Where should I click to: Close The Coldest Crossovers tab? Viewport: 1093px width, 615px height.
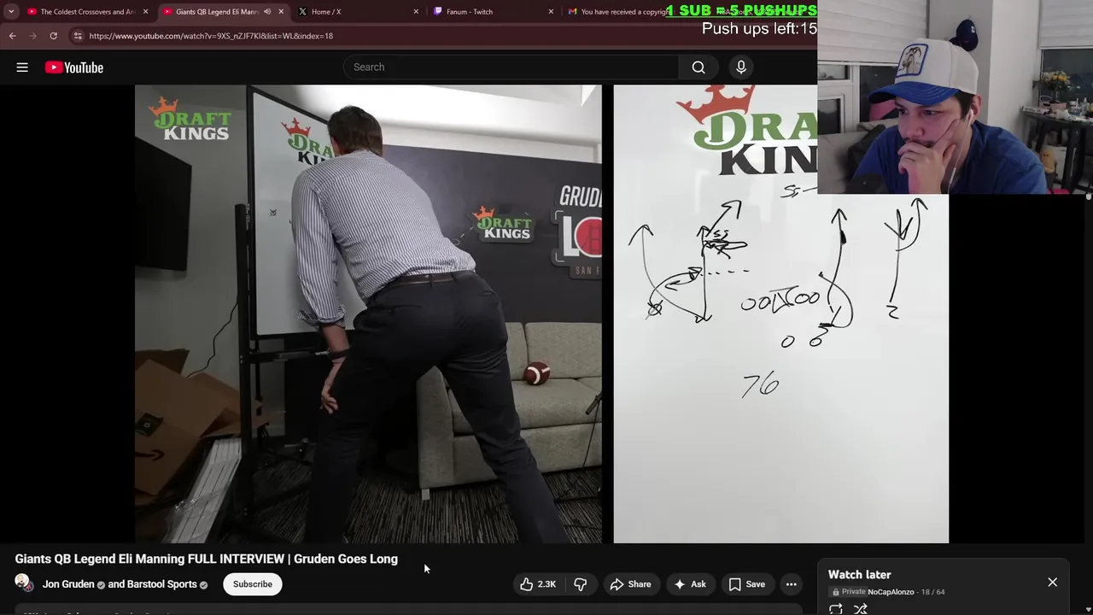point(146,12)
